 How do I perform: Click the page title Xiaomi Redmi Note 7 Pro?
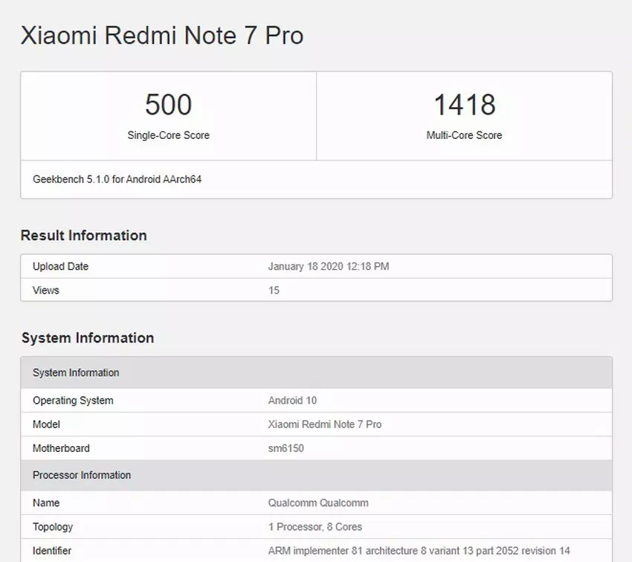(161, 36)
